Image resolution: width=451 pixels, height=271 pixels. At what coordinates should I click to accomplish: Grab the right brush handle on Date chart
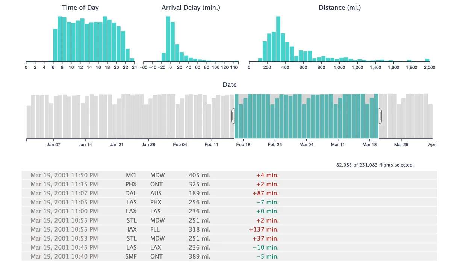[380, 116]
